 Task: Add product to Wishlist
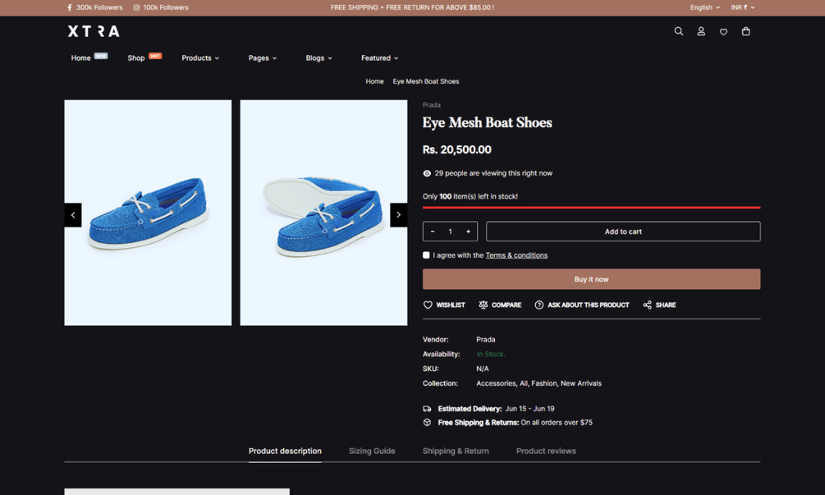coord(444,305)
